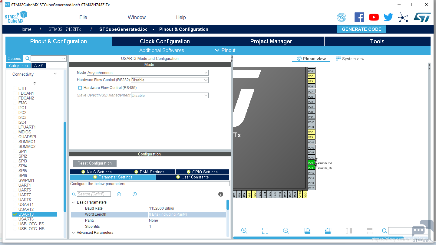Go to previous parameter search result
This screenshot has width=436, height=245.
coord(119,194)
